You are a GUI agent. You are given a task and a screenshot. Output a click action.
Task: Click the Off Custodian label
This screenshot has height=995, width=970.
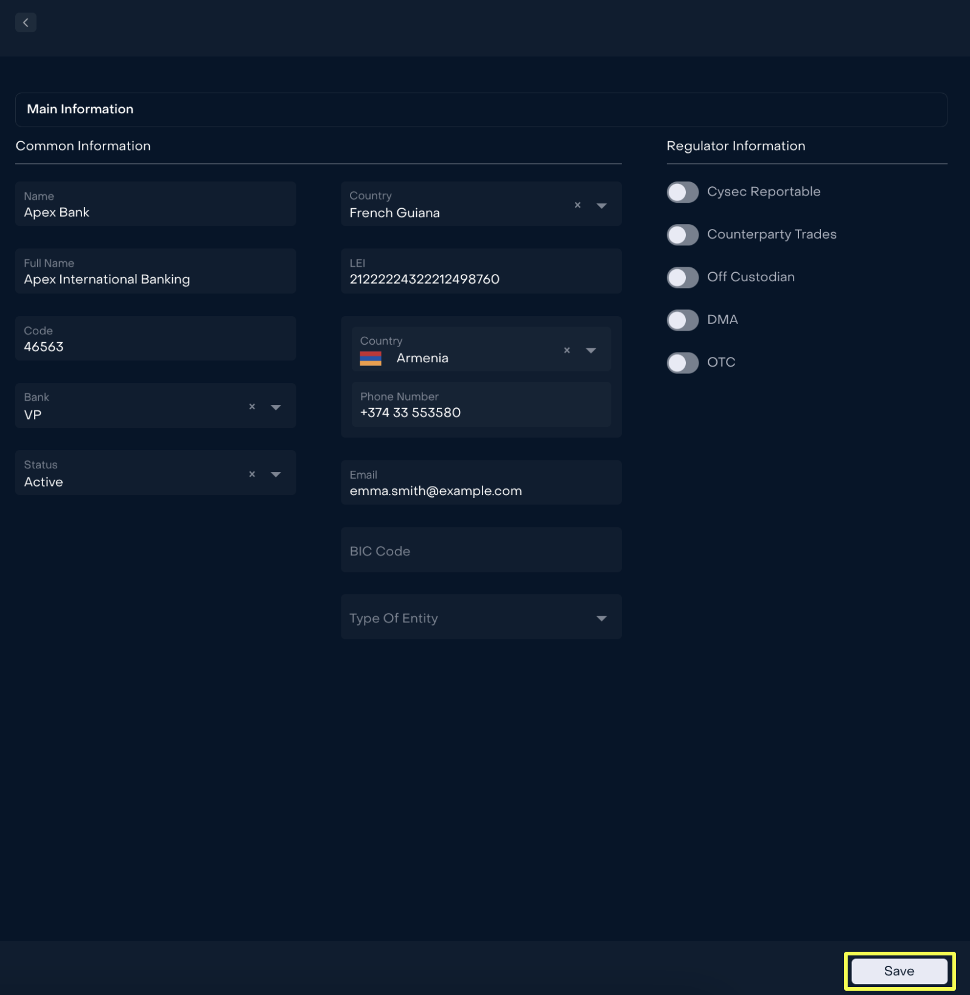tap(751, 277)
